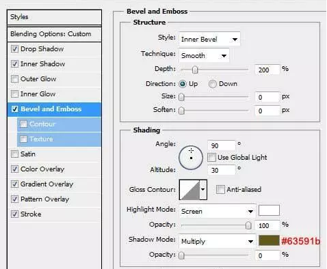
Task: Click the Highlight Opacity slider handle
Action: (x=248, y=225)
